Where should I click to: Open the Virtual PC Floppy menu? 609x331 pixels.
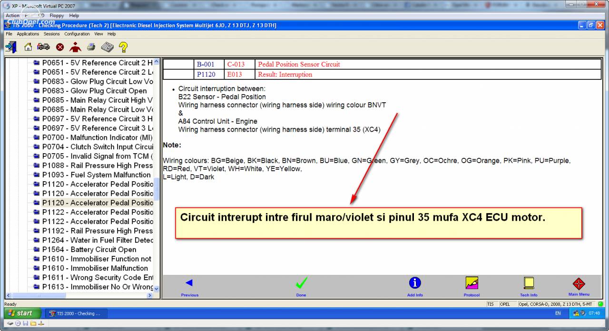click(57, 16)
